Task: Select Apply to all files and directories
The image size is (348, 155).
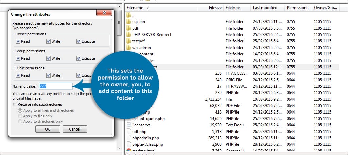Action: click(20, 110)
